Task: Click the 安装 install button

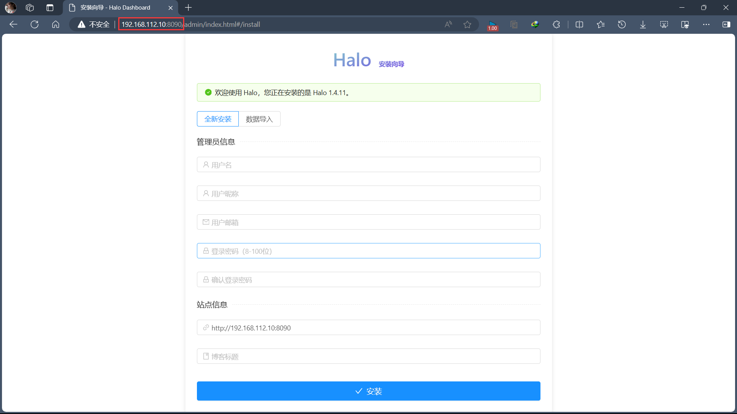Action: click(x=368, y=391)
